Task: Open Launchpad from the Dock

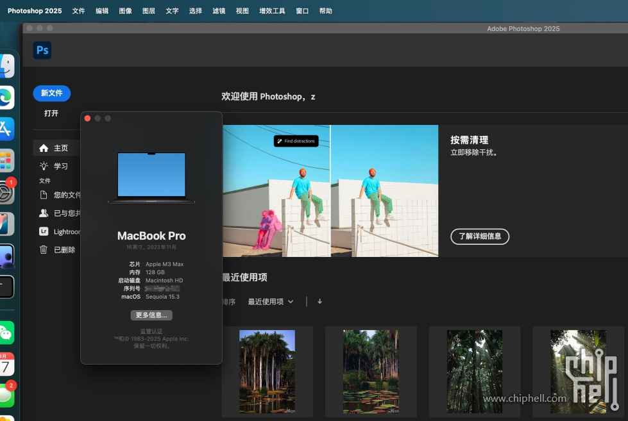Action: tap(6, 160)
